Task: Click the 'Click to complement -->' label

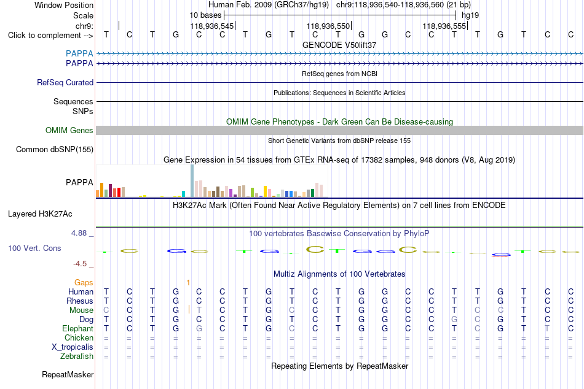Action: point(50,36)
